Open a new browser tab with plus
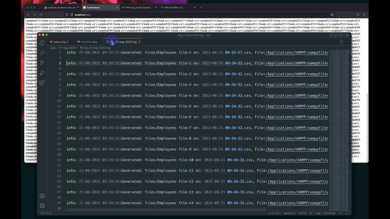The height and width of the screenshot is (219, 390). (x=201, y=7)
